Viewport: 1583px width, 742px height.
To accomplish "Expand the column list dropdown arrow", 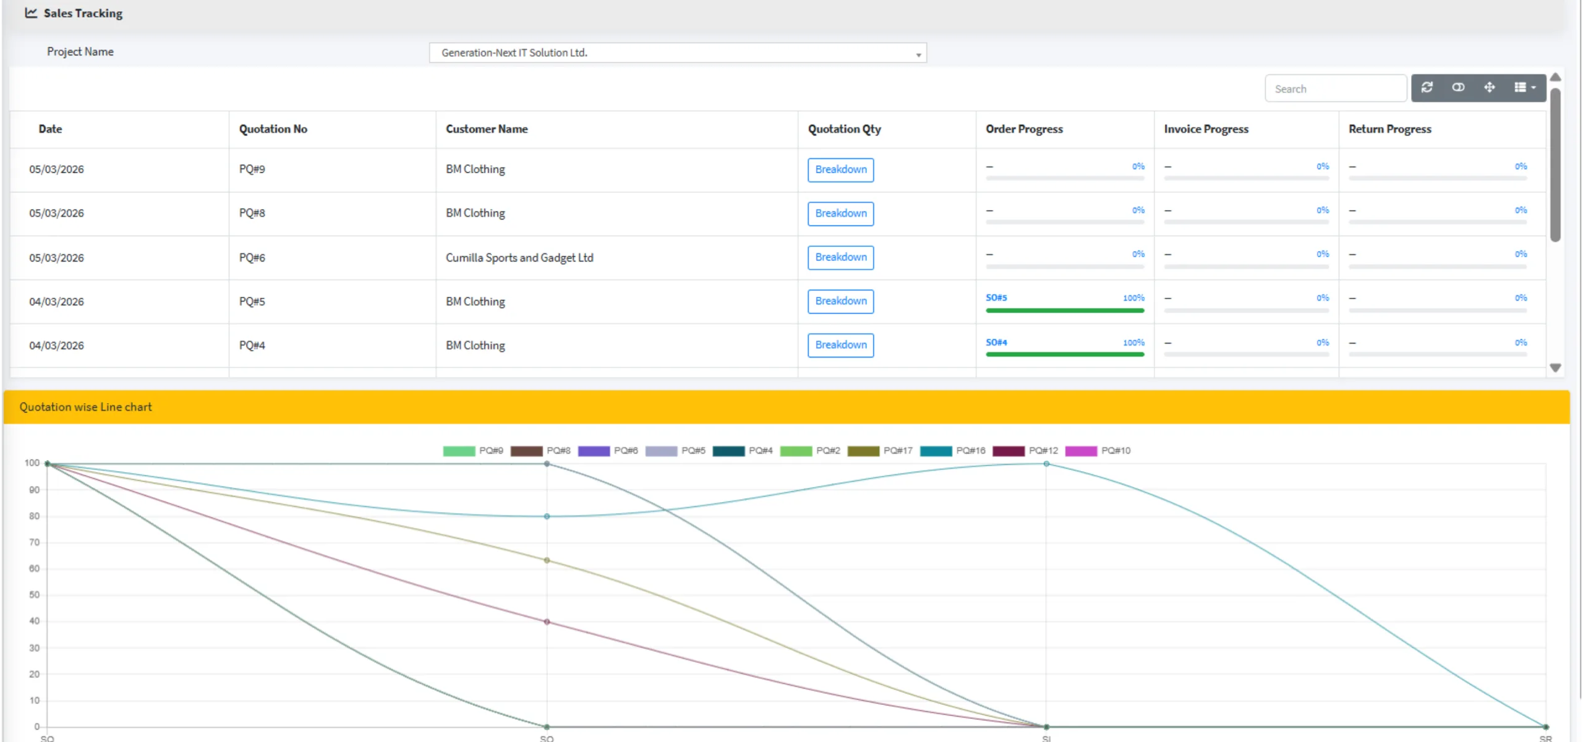I will tap(1532, 88).
